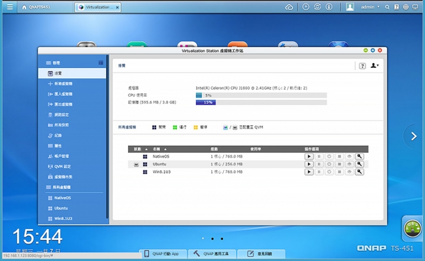Click the stop square icon in Win8.1U3 row
The image size is (425, 261).
coord(339,172)
